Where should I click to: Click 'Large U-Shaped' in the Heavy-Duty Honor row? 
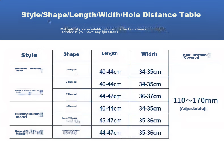(x=71, y=130)
